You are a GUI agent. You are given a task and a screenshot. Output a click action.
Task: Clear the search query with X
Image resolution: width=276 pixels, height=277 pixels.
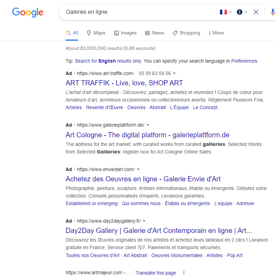click(256, 12)
